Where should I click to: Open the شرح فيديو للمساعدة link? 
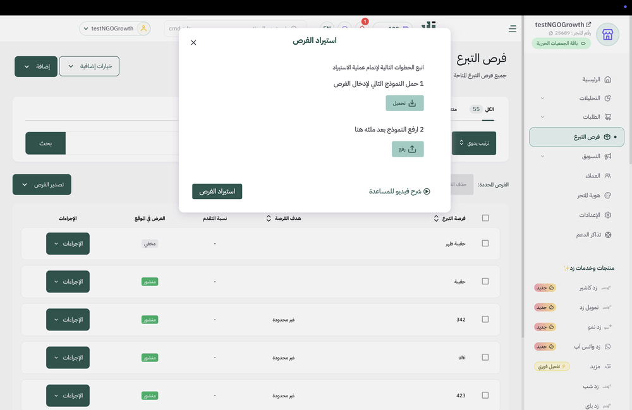(399, 191)
